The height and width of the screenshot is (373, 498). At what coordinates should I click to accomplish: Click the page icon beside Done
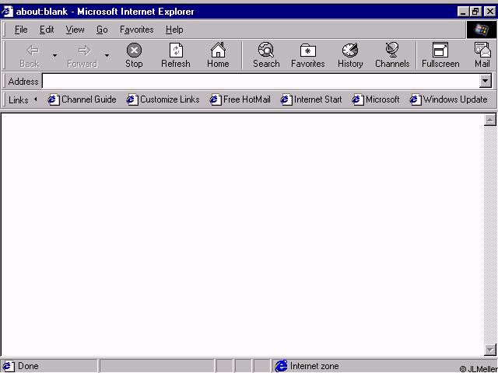click(8, 366)
